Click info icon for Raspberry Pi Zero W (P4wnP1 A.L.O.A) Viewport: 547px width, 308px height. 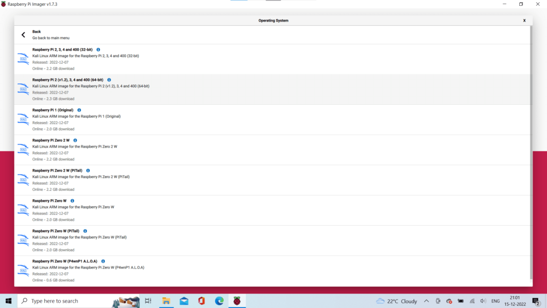103,261
